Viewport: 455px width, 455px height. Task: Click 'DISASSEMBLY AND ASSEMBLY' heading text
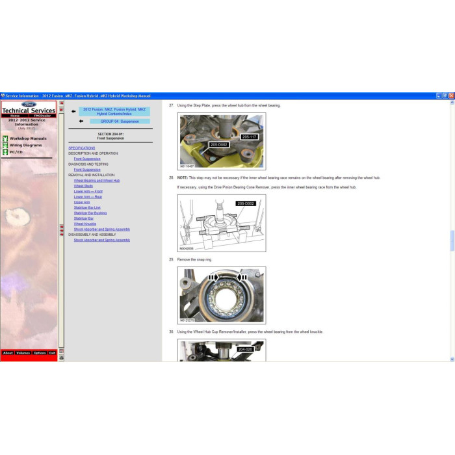[92, 235]
